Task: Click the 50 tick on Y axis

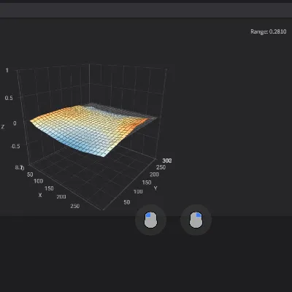Action: (126, 202)
